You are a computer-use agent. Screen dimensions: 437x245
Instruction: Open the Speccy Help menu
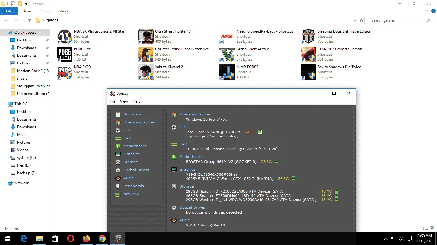click(136, 101)
